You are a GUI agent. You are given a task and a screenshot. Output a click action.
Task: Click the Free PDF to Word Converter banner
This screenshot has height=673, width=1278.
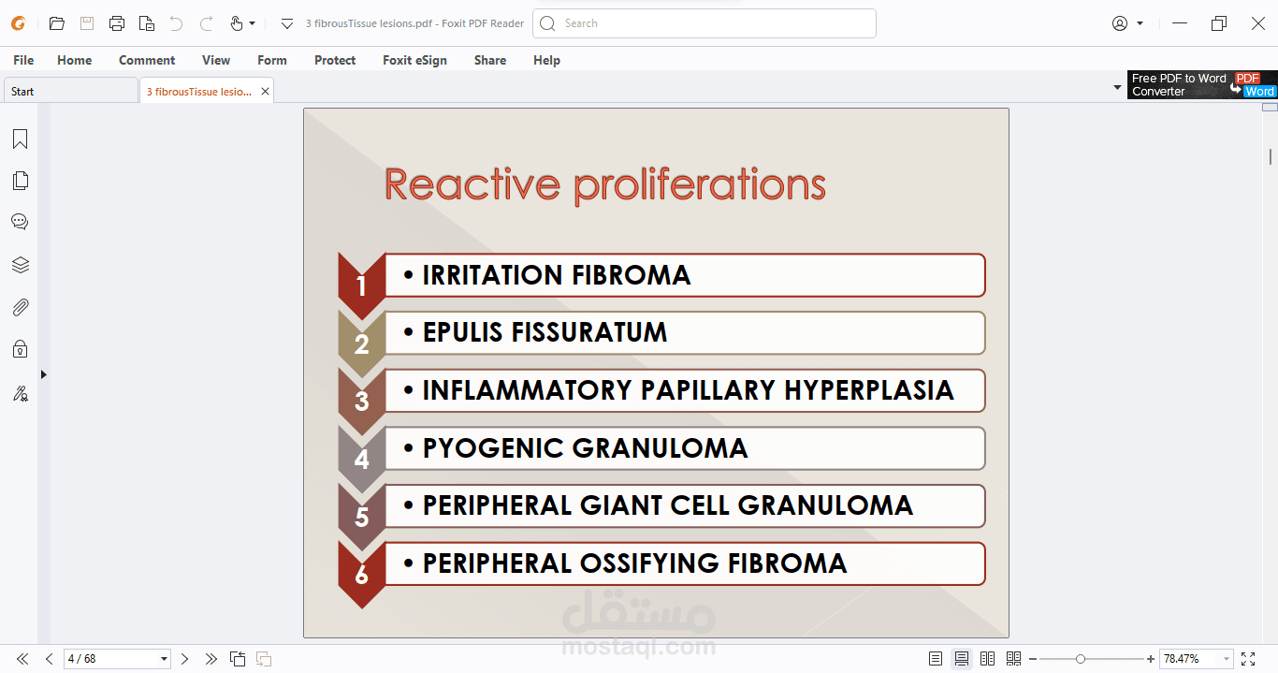[x=1201, y=84]
